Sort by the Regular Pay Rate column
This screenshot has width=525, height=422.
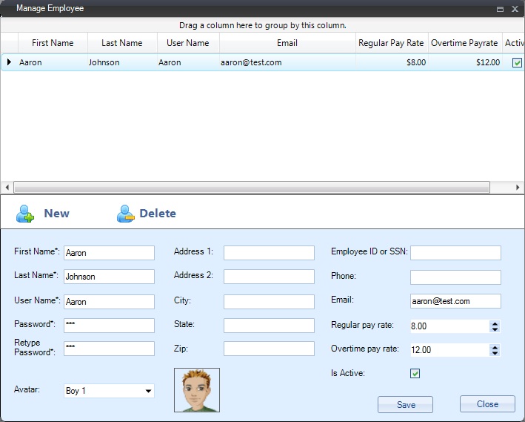tap(391, 43)
